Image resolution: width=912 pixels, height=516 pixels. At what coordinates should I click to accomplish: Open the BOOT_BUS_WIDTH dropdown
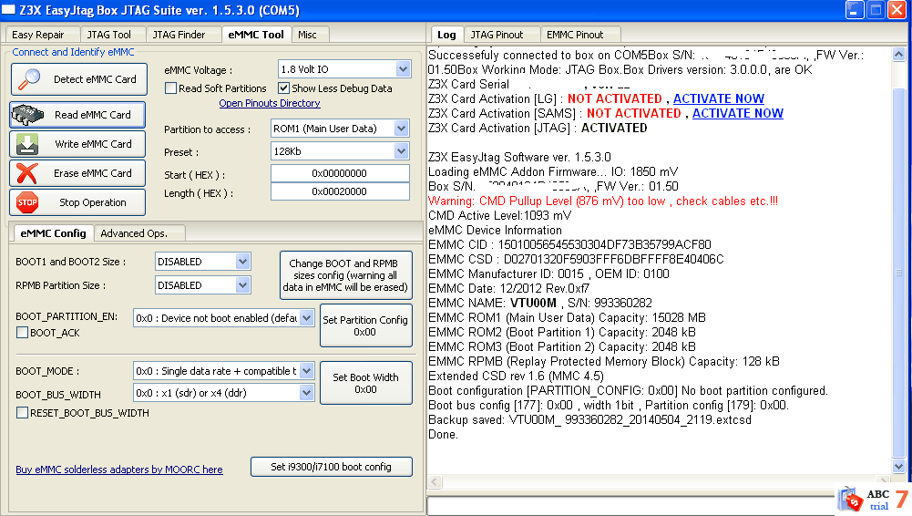click(306, 393)
